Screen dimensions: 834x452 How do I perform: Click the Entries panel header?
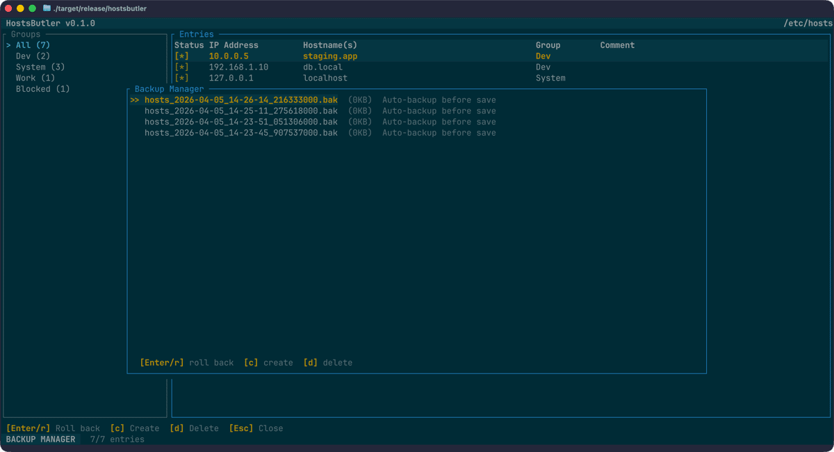point(196,33)
